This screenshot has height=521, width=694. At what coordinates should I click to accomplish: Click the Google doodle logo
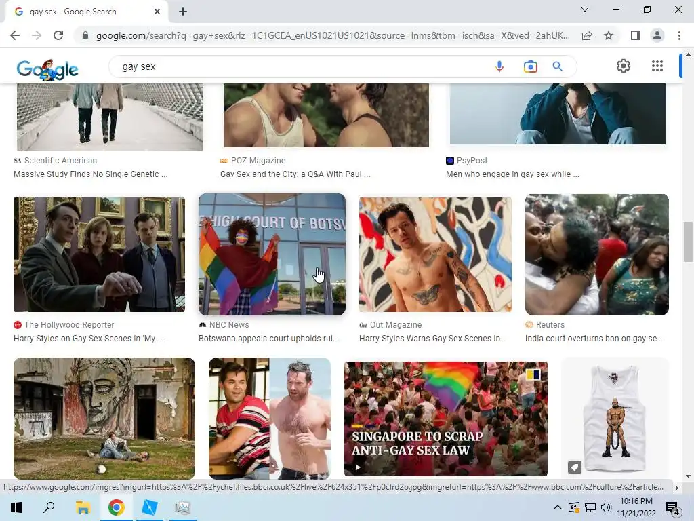pyautogui.click(x=47, y=69)
